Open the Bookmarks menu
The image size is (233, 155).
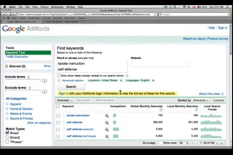pos(57,7)
